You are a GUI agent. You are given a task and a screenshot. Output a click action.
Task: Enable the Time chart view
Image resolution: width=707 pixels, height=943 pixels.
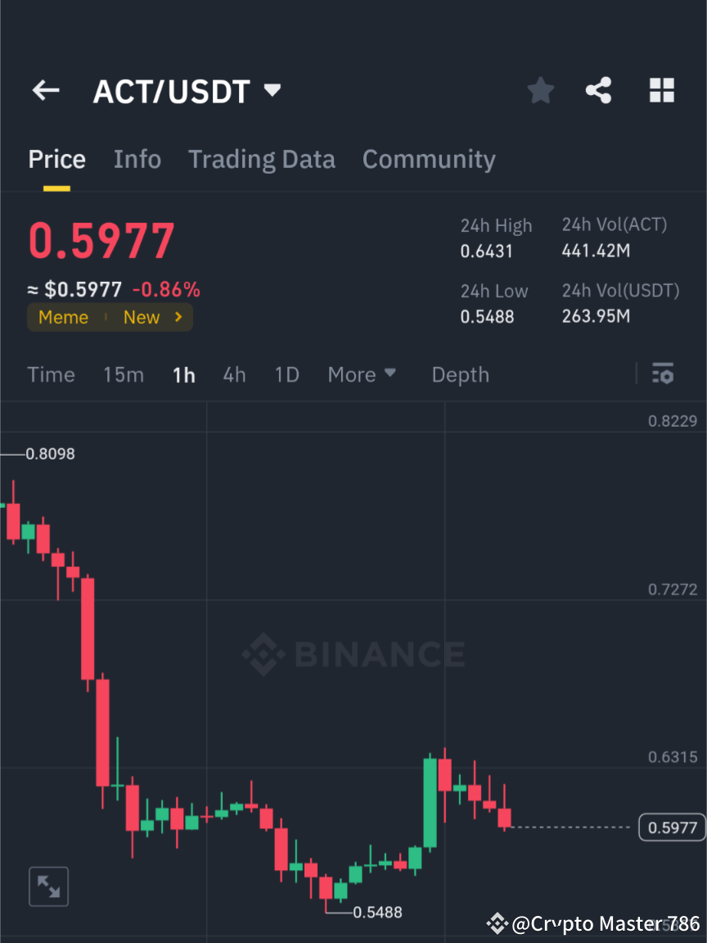[51, 374]
